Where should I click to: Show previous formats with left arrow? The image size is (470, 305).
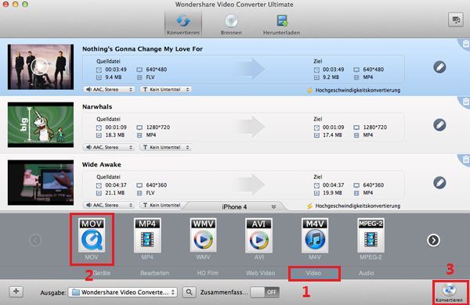[x=35, y=240]
